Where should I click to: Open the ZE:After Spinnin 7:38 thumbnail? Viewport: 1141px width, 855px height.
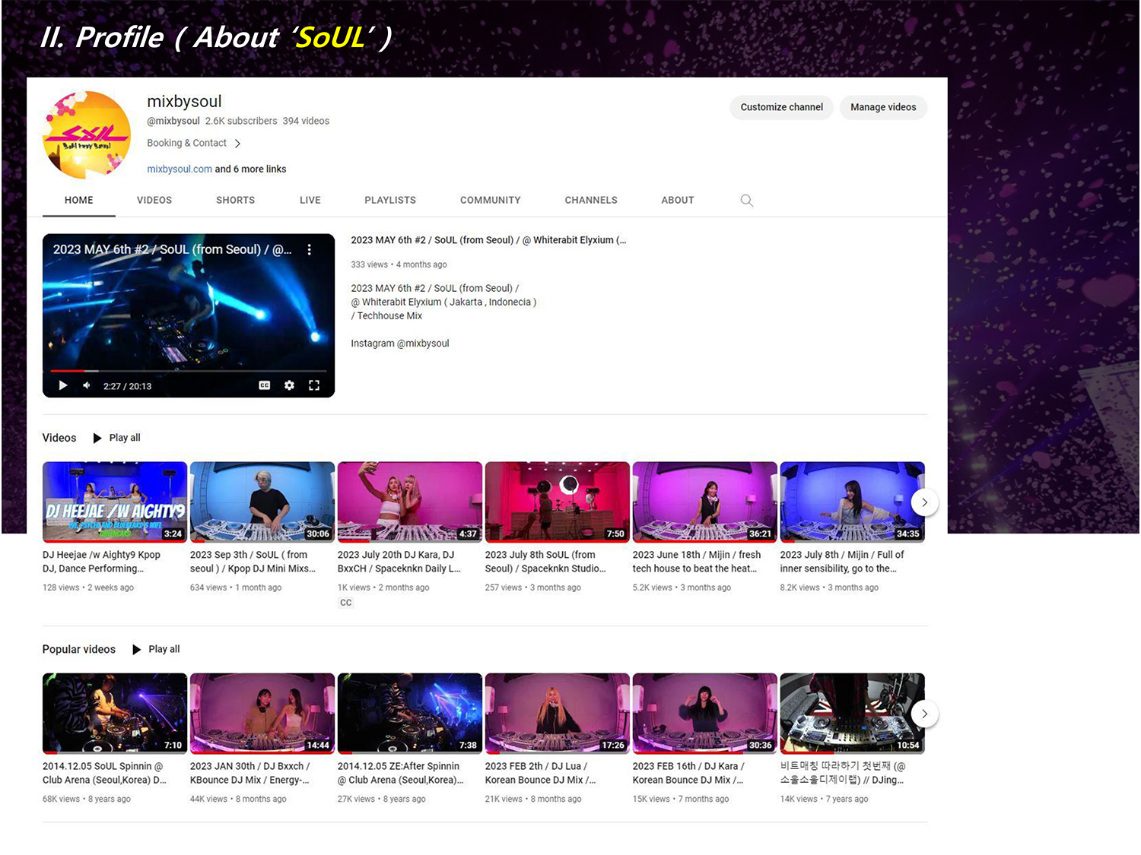coord(410,713)
